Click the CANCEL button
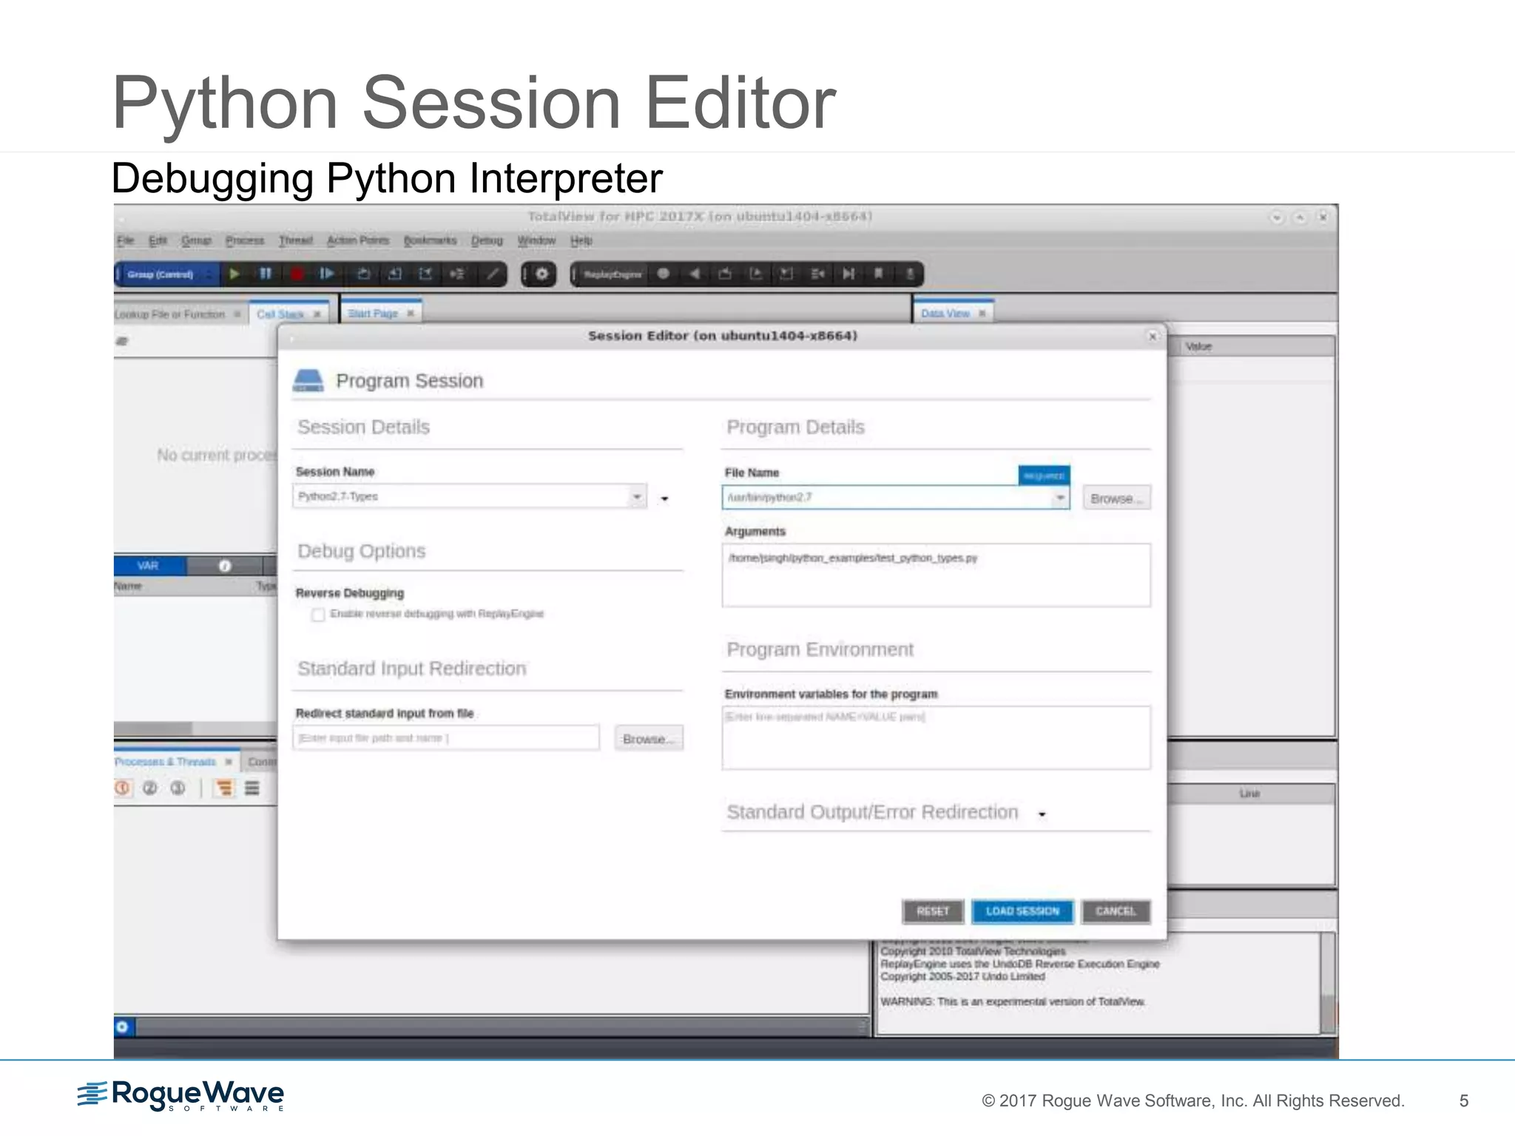This screenshot has height=1136, width=1515. pos(1116,911)
